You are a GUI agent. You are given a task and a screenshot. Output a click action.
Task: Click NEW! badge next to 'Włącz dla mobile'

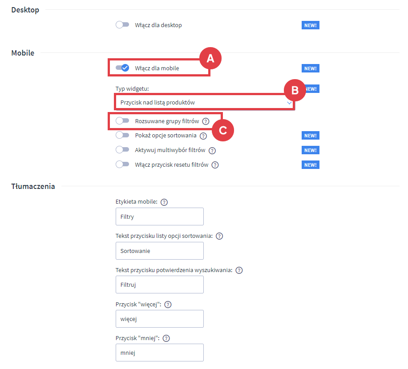point(311,68)
